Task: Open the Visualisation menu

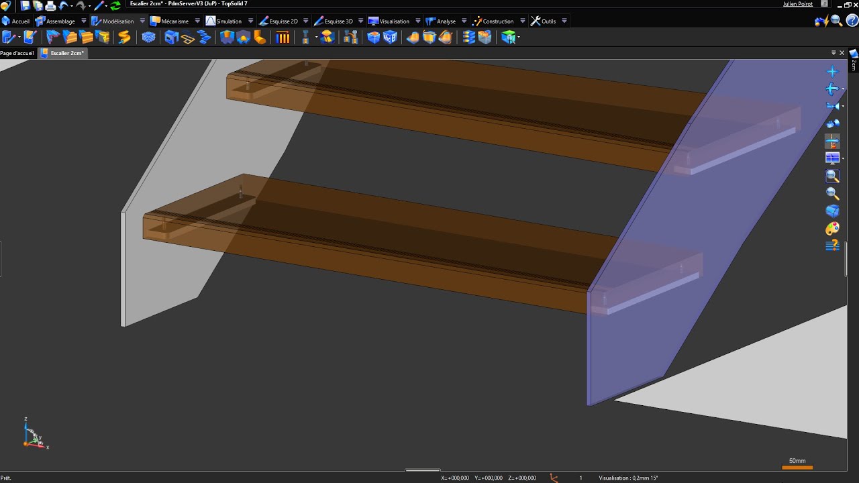Action: 389,21
